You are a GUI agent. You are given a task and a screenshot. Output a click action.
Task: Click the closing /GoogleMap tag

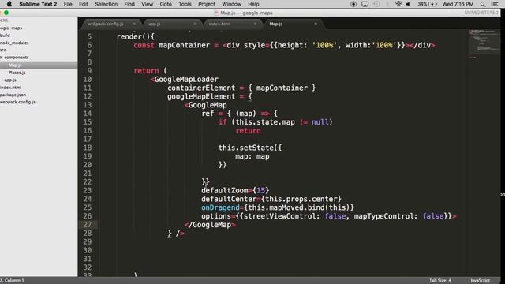point(210,224)
